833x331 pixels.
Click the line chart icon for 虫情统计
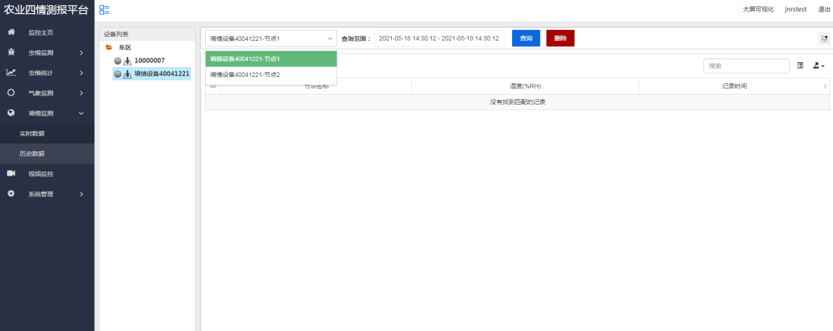(11, 72)
